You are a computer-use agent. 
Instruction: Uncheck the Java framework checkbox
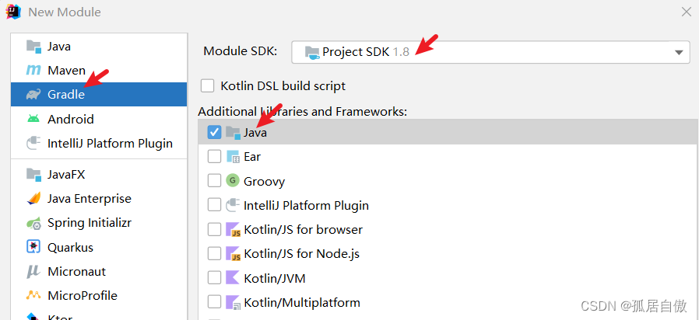(x=214, y=132)
